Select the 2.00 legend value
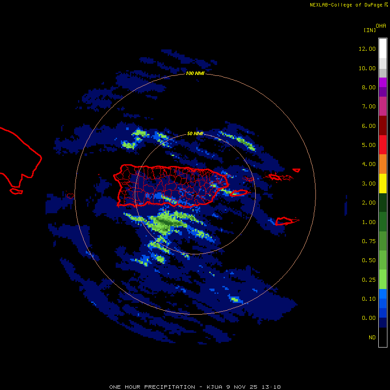Viewport: 390px width, 390px height. [x=369, y=203]
